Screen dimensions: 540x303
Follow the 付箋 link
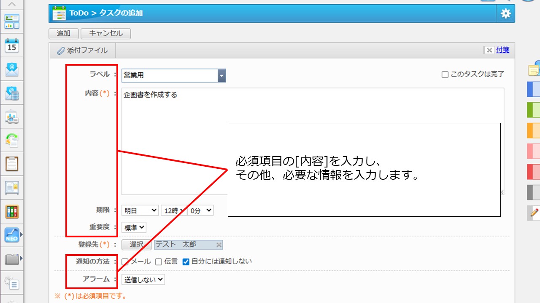(x=503, y=50)
